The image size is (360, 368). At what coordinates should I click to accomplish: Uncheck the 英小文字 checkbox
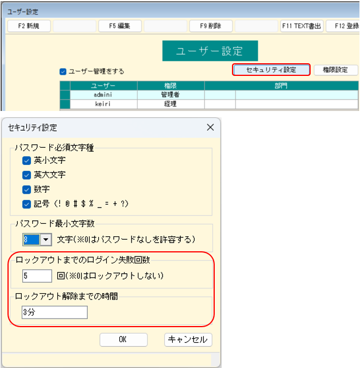[26, 160]
